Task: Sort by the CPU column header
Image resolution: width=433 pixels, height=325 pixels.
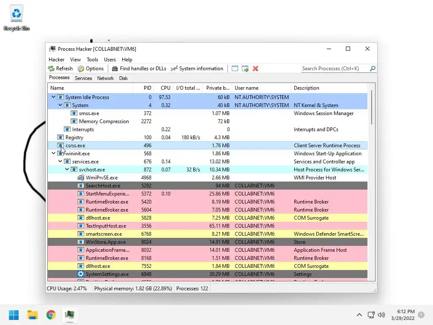Action: point(164,88)
